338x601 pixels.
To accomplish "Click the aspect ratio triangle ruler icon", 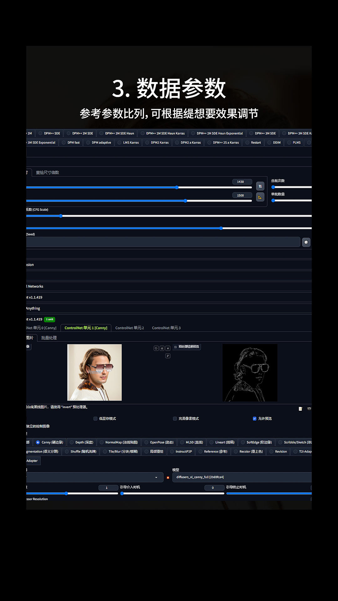I will pos(260,197).
